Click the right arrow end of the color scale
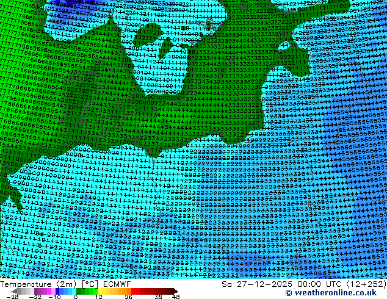This screenshot has width=387, height=299. tap(175, 291)
